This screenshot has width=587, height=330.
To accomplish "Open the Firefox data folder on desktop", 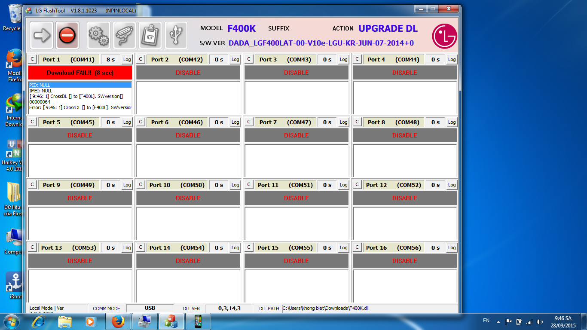I will click(x=13, y=199).
